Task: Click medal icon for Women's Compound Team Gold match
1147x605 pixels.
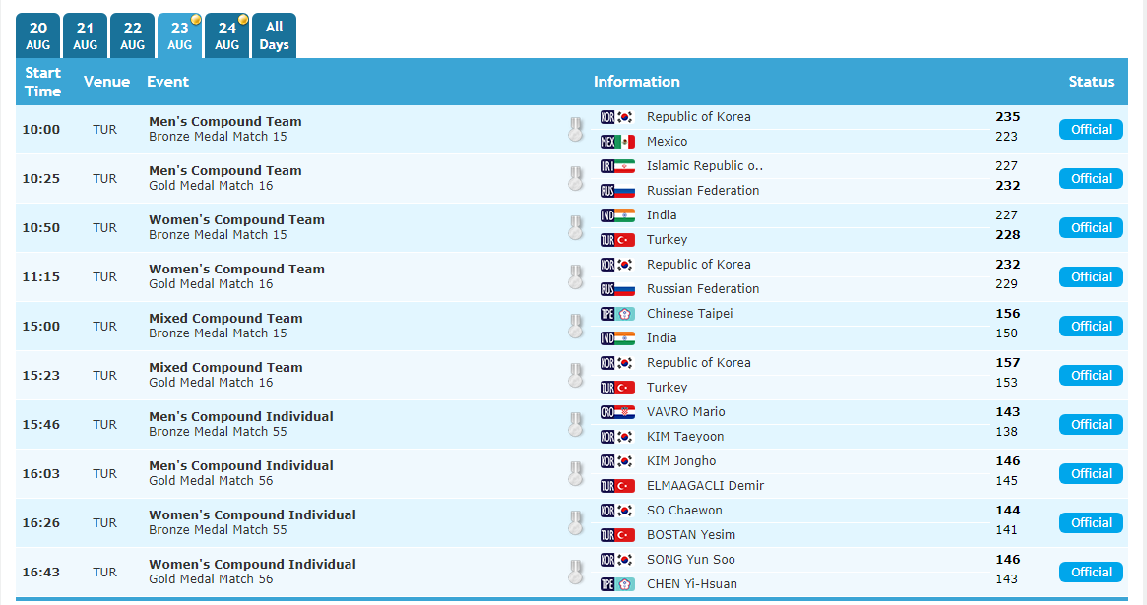Action: coord(576,276)
